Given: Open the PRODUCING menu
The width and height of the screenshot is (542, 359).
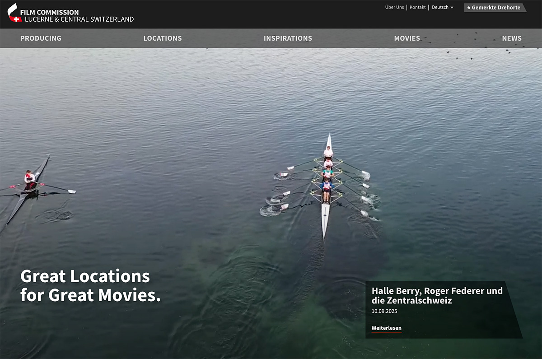Looking at the screenshot, I should click(41, 38).
